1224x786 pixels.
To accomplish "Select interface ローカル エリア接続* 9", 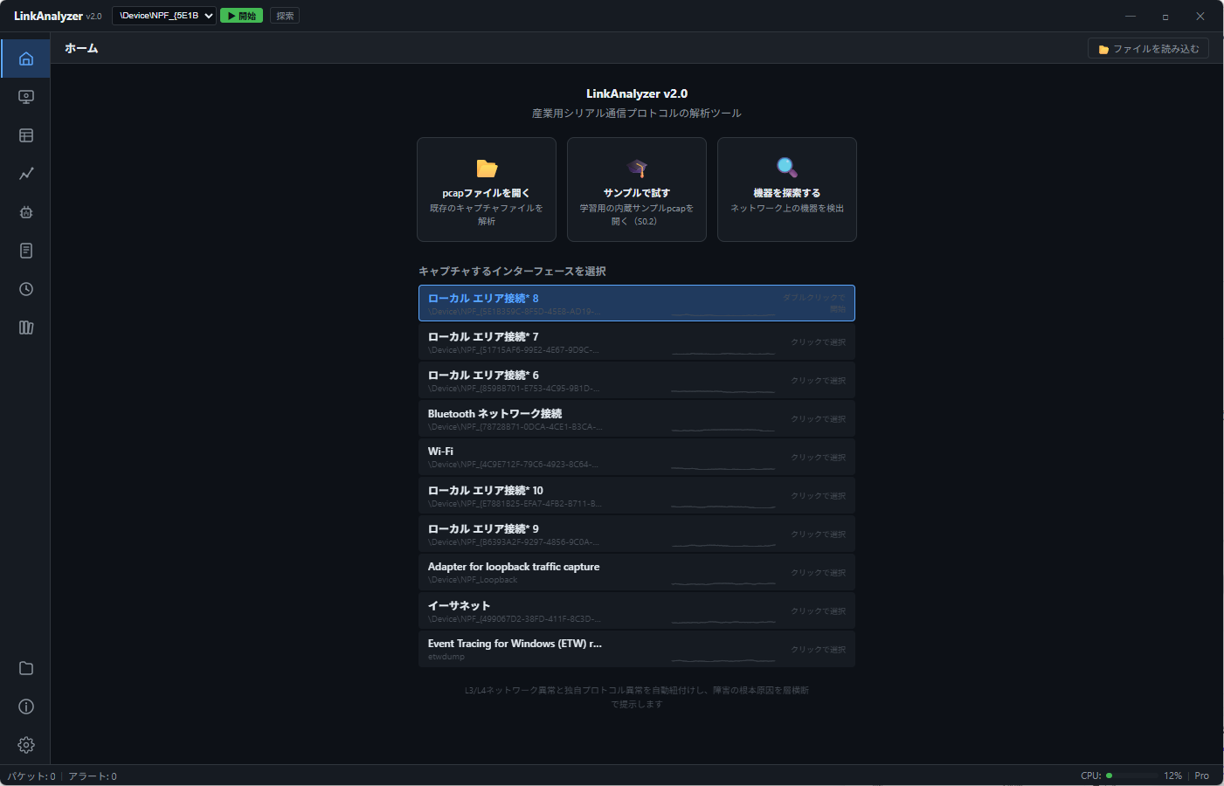I will 637,534.
